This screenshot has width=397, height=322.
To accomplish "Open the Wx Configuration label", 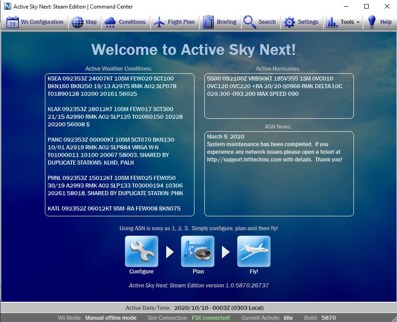I will tap(42, 22).
